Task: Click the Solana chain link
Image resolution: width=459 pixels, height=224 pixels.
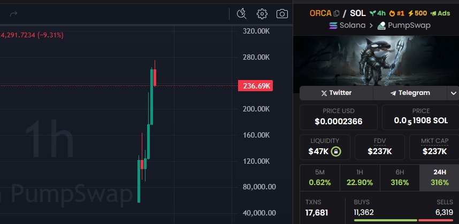Action: point(353,26)
